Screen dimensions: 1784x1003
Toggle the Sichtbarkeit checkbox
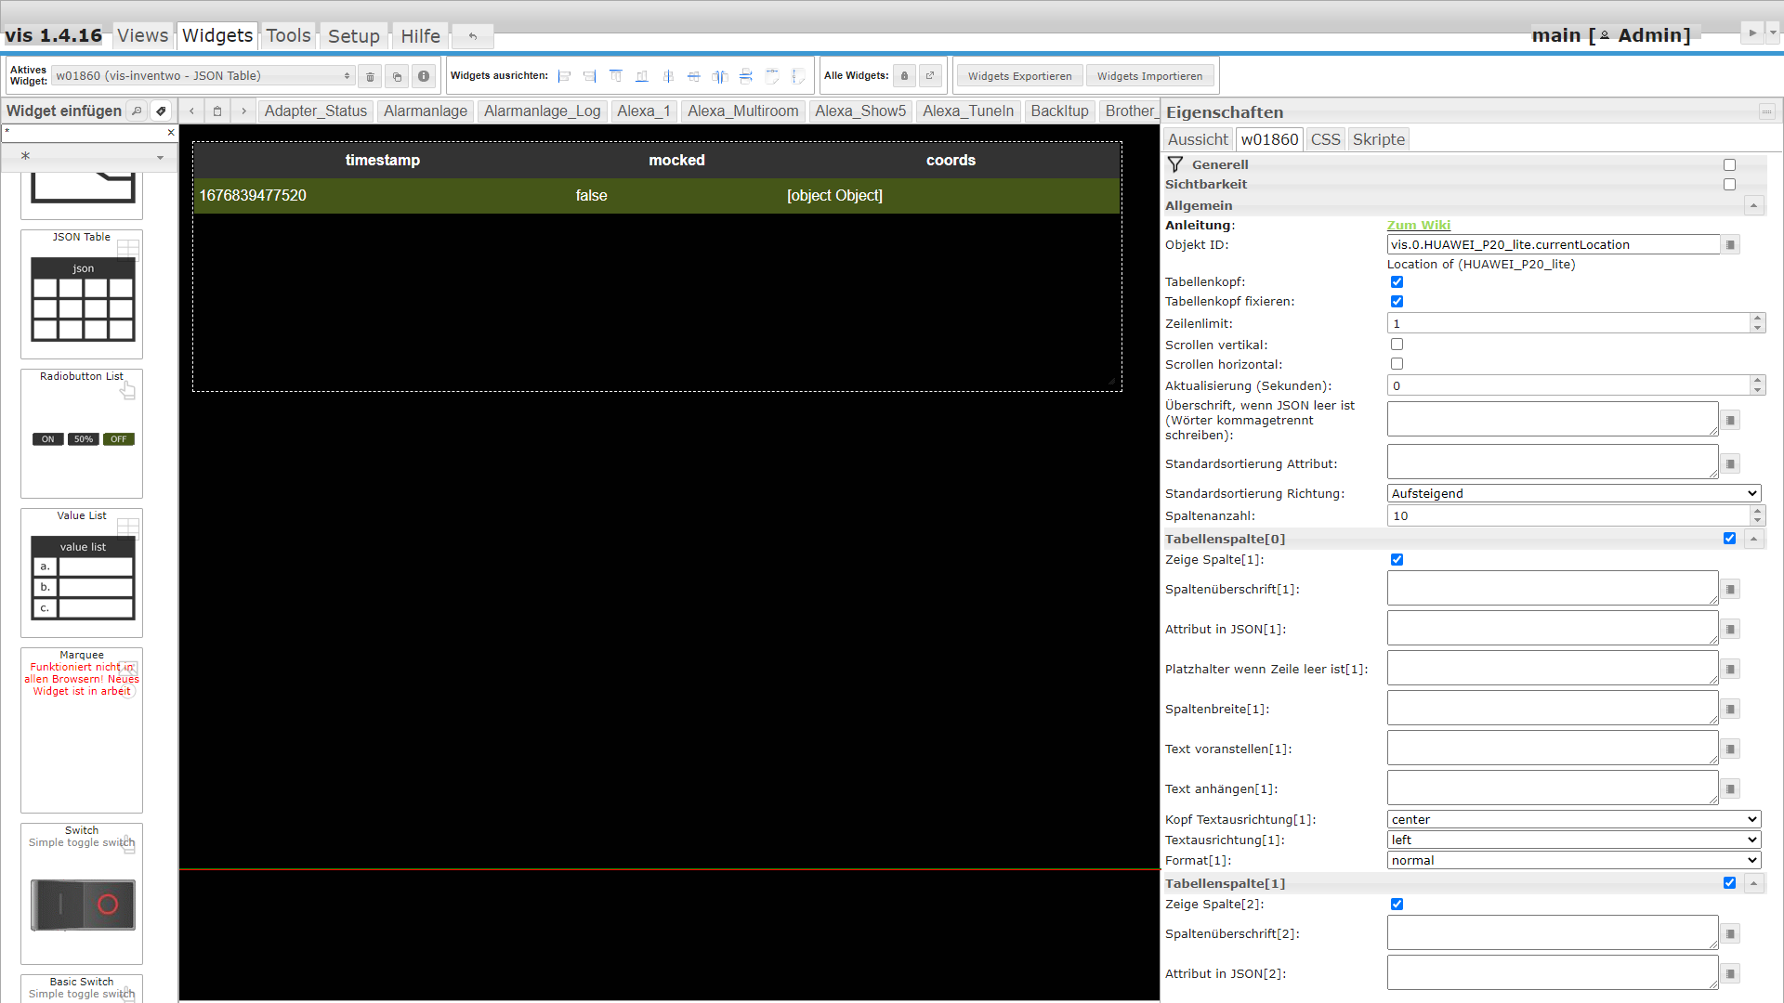[x=1729, y=185]
